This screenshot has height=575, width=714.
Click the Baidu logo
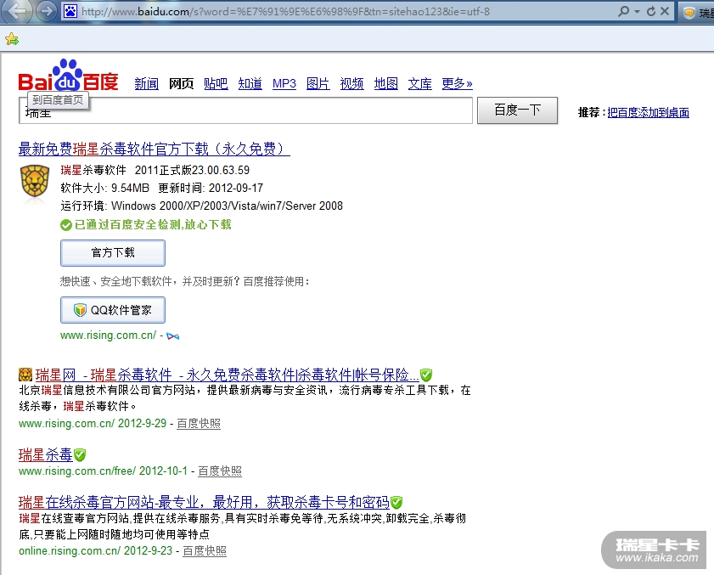[68, 76]
